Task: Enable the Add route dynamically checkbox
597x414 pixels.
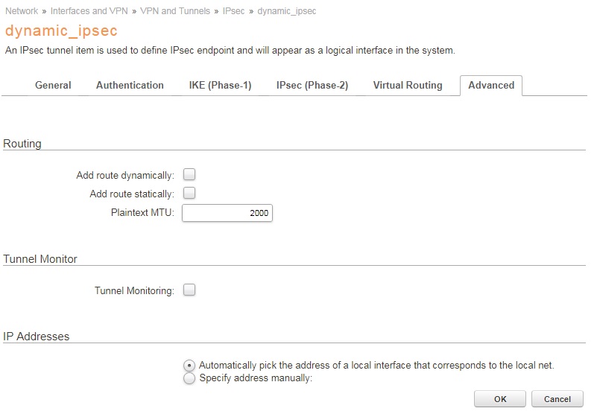Action: (x=189, y=175)
